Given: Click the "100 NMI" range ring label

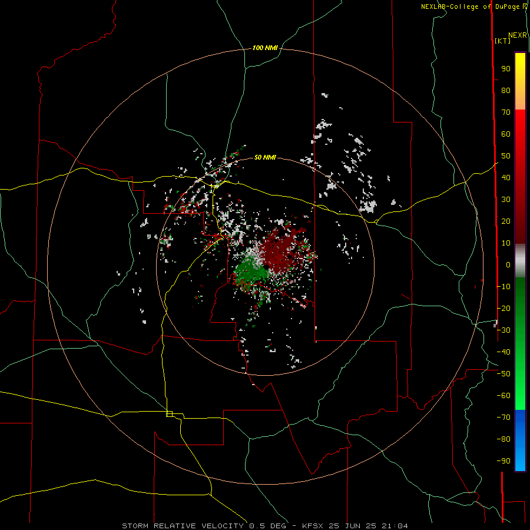Looking at the screenshot, I should point(265,48).
